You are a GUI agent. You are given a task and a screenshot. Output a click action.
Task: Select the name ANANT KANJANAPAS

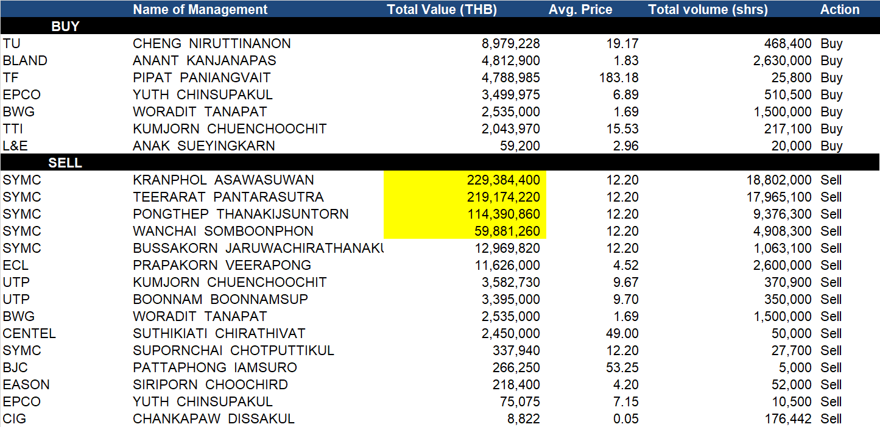tap(205, 60)
